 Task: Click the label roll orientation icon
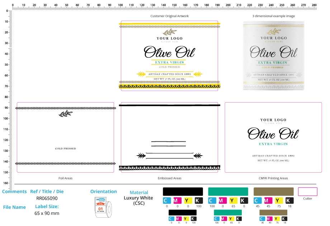coord(103,208)
